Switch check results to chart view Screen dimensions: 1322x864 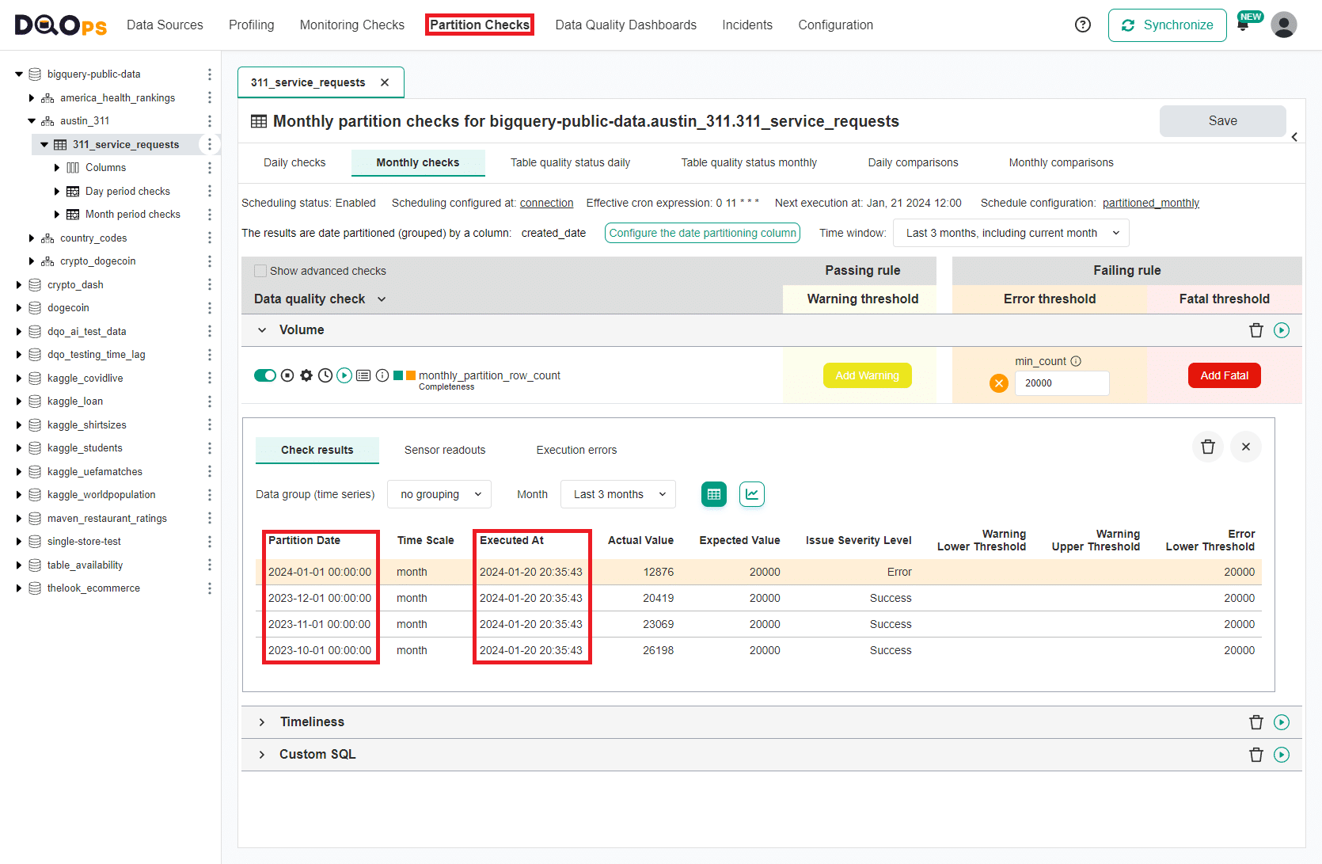point(751,493)
